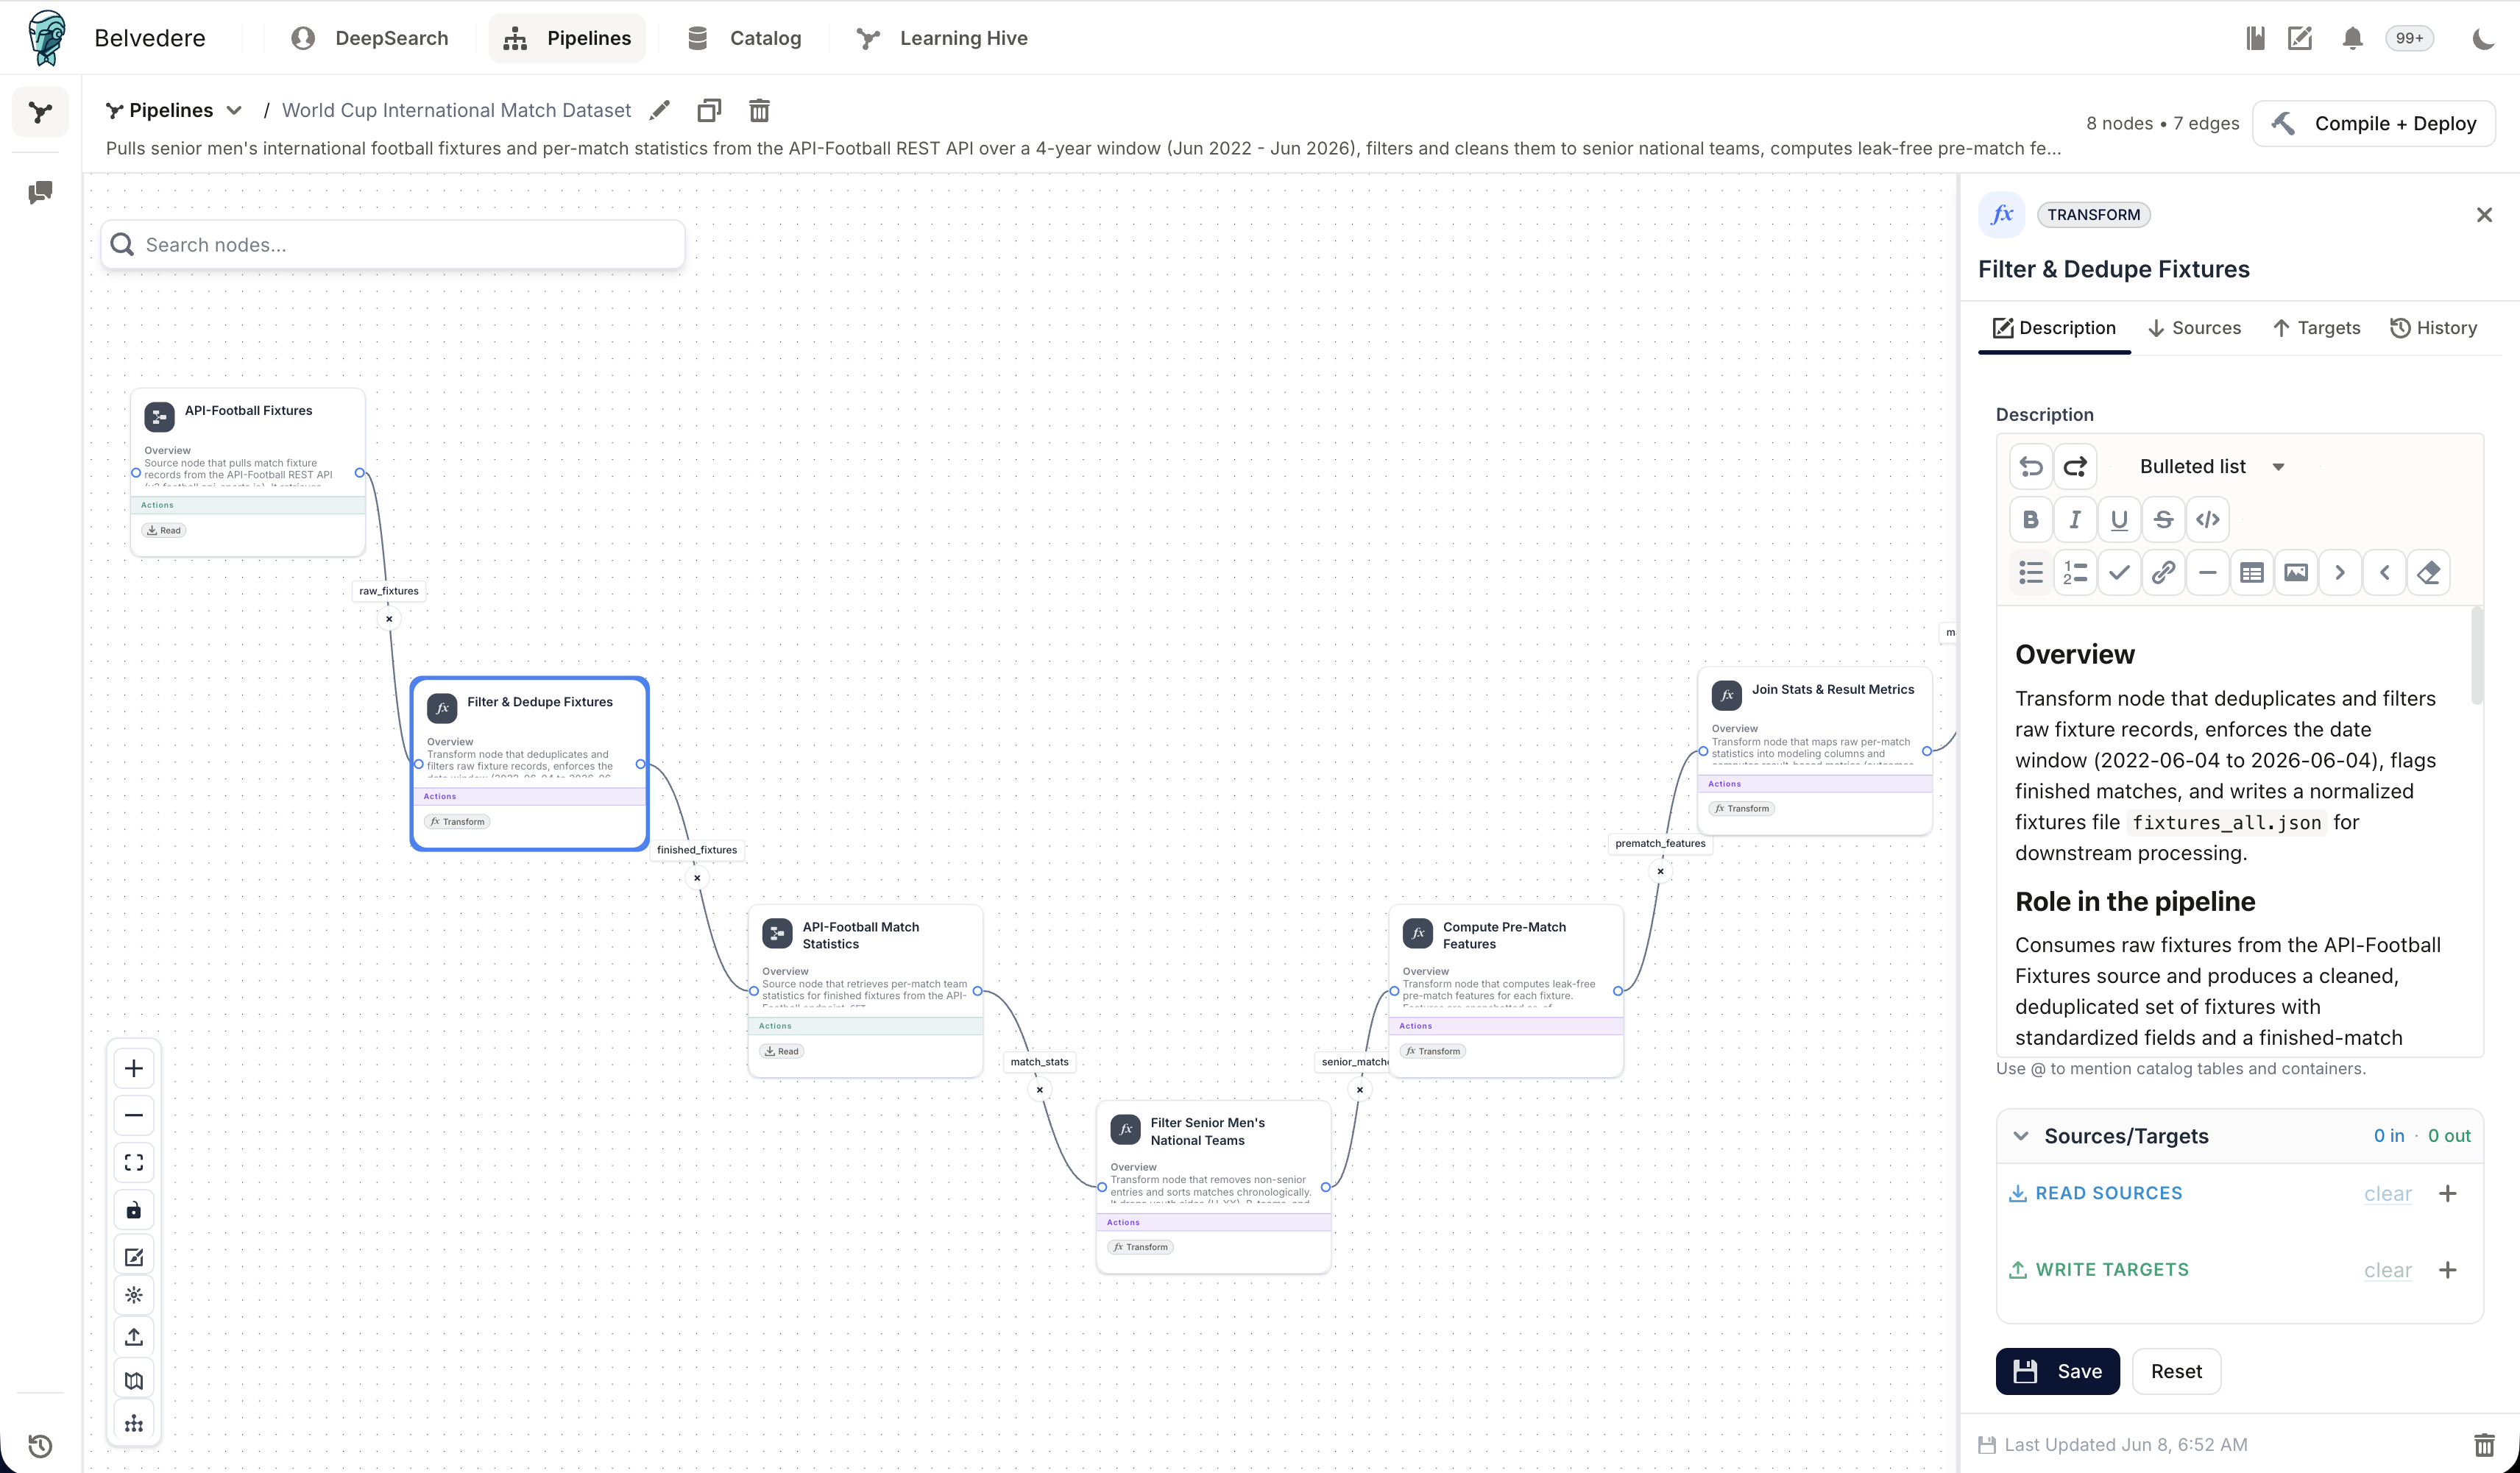Screen dimensions: 2520x1473
Task: Clear formatting with eraser icon
Action: pyautogui.click(x=2428, y=572)
